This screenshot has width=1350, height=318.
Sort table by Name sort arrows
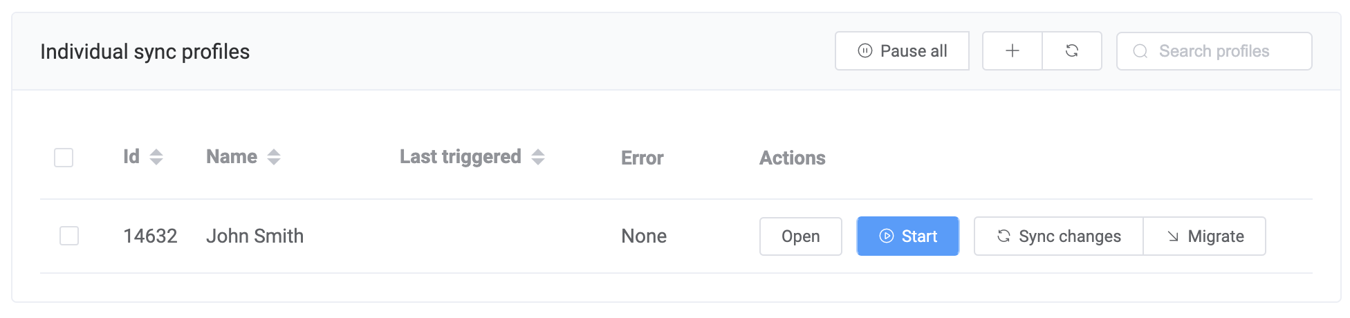coord(274,158)
